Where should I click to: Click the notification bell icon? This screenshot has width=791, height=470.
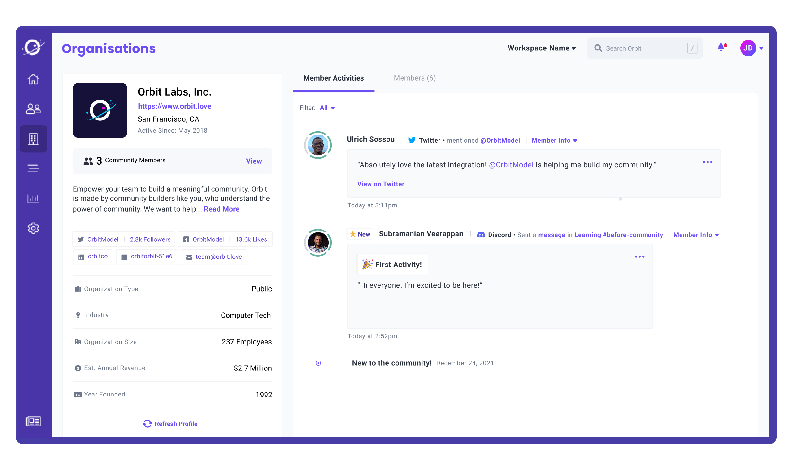(721, 48)
